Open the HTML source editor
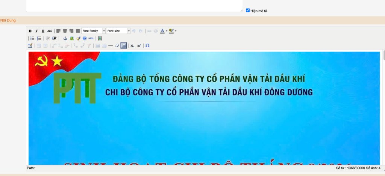This screenshot has width=385, height=176. point(91,38)
